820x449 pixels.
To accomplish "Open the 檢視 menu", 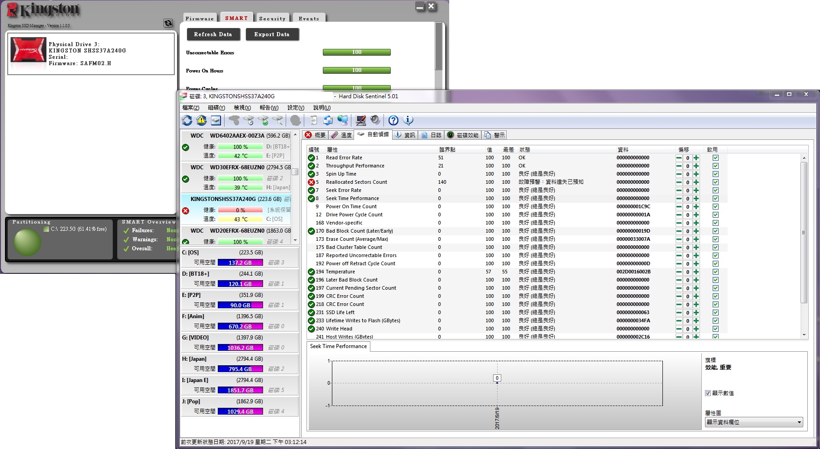I will (x=242, y=108).
